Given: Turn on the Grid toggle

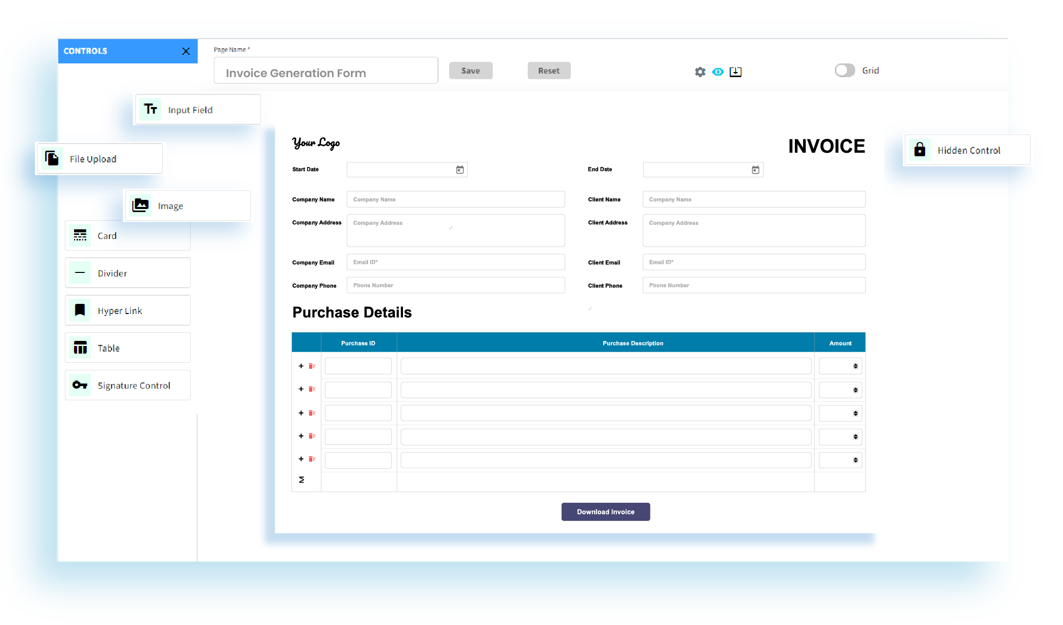Looking at the screenshot, I should coord(845,71).
